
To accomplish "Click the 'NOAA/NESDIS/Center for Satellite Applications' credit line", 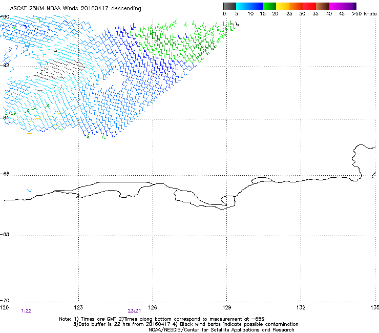I will tap(221, 330).
